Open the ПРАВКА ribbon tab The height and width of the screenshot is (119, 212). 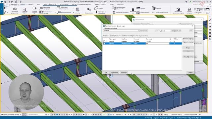31,5
